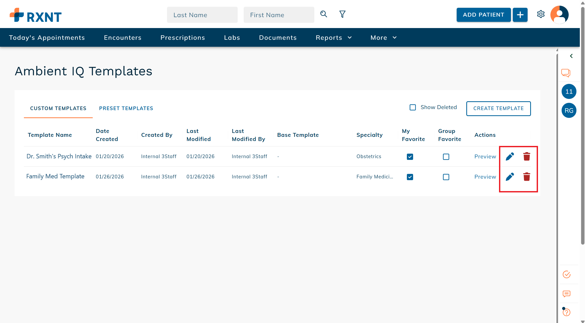Preview the Family Med Template

click(x=485, y=177)
